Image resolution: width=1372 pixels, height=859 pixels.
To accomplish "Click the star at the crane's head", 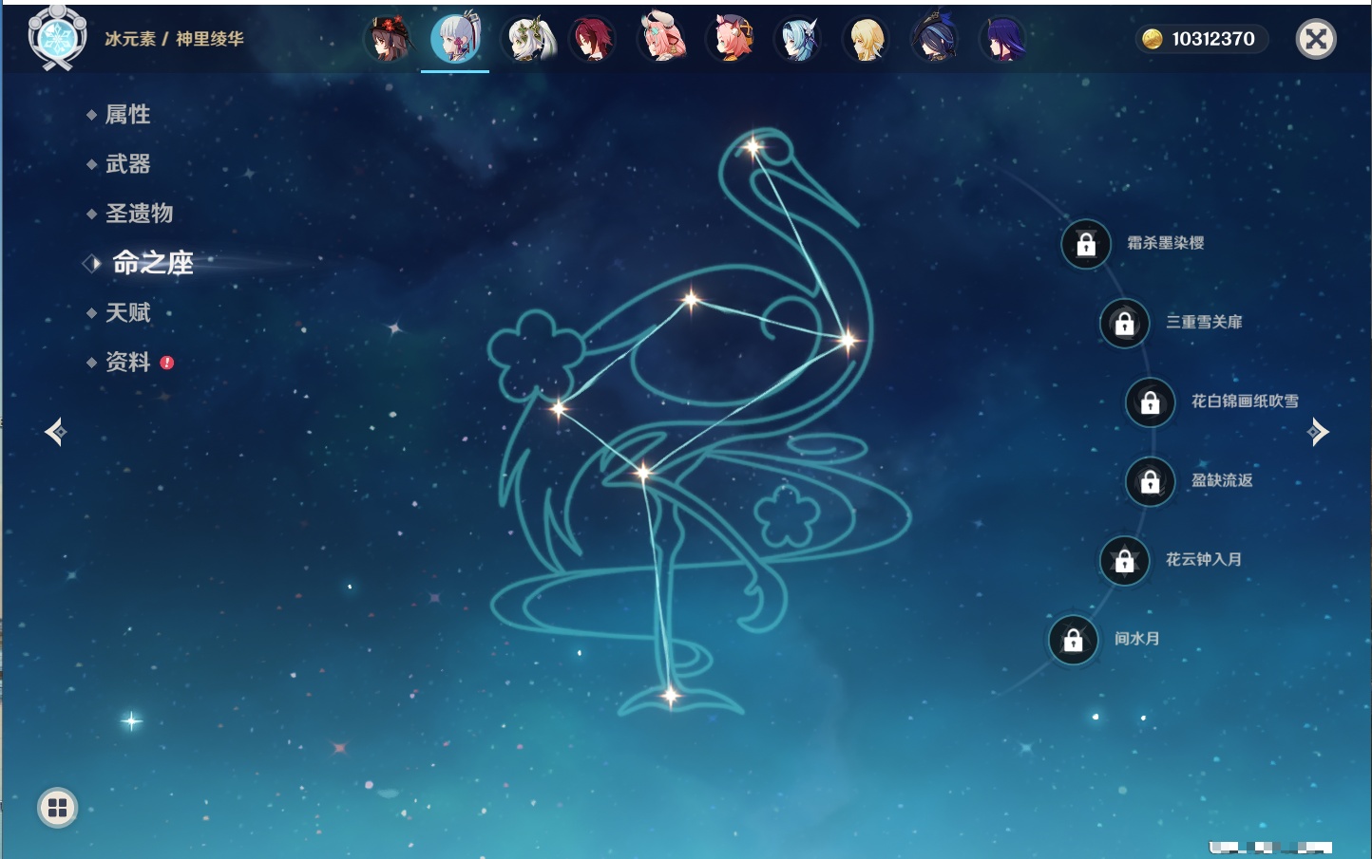I will point(753,147).
